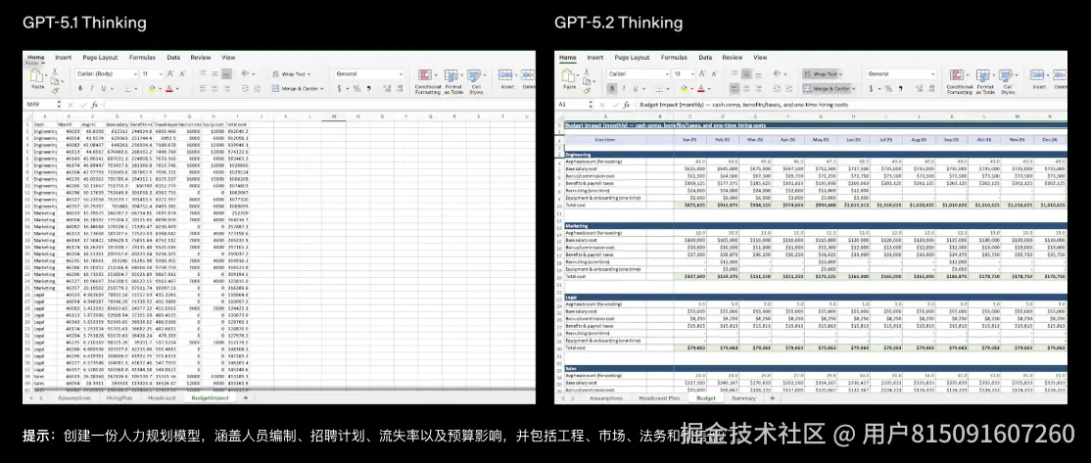Screen dimensions: 1091x463
Task: Click Cell Styles in right Excel window
Action: (x=1007, y=82)
